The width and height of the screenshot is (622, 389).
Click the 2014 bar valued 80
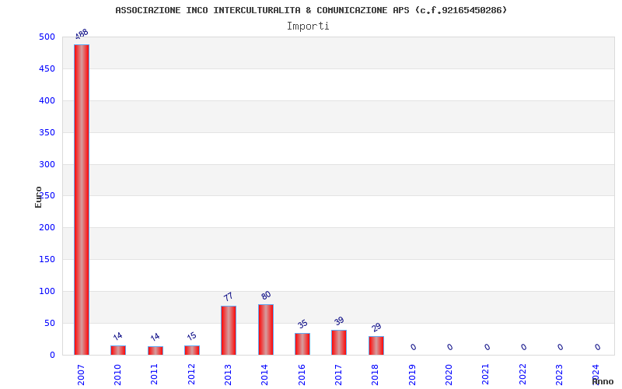(266, 329)
